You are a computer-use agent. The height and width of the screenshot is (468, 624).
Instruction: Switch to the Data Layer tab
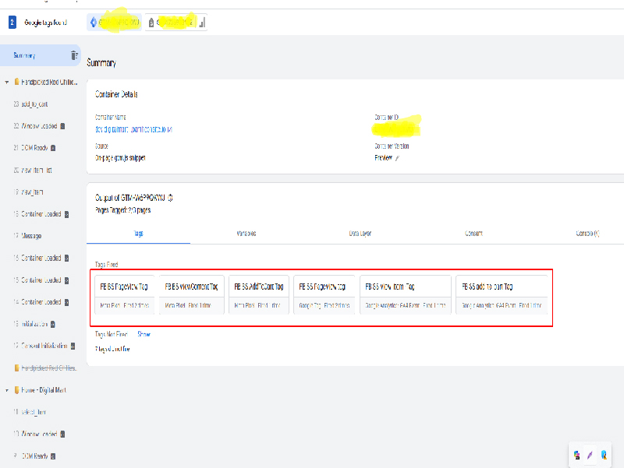[360, 234]
